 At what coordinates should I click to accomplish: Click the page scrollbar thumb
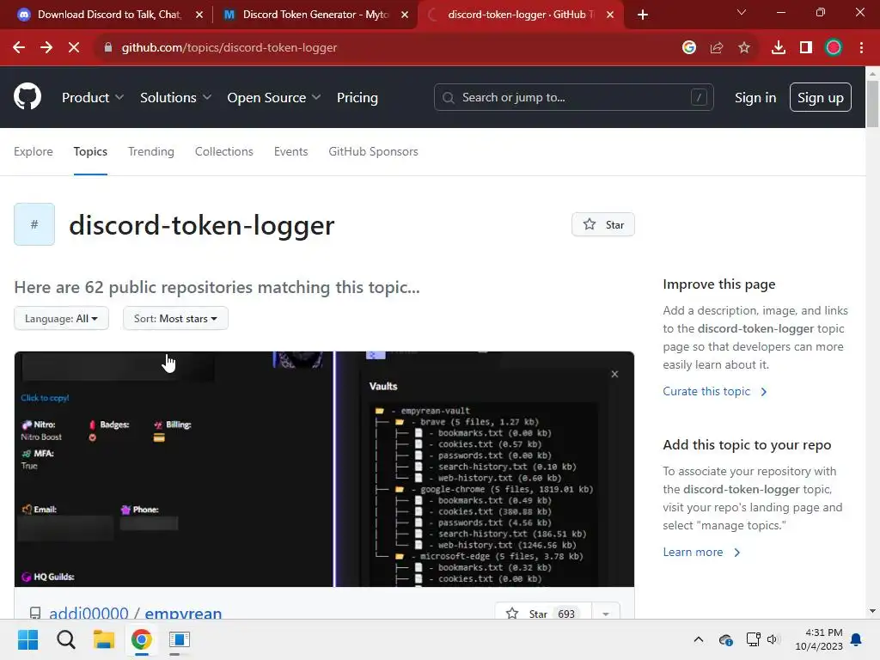(x=872, y=104)
